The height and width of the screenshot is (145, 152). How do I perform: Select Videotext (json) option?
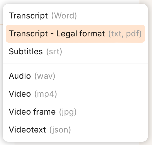coord(75,130)
